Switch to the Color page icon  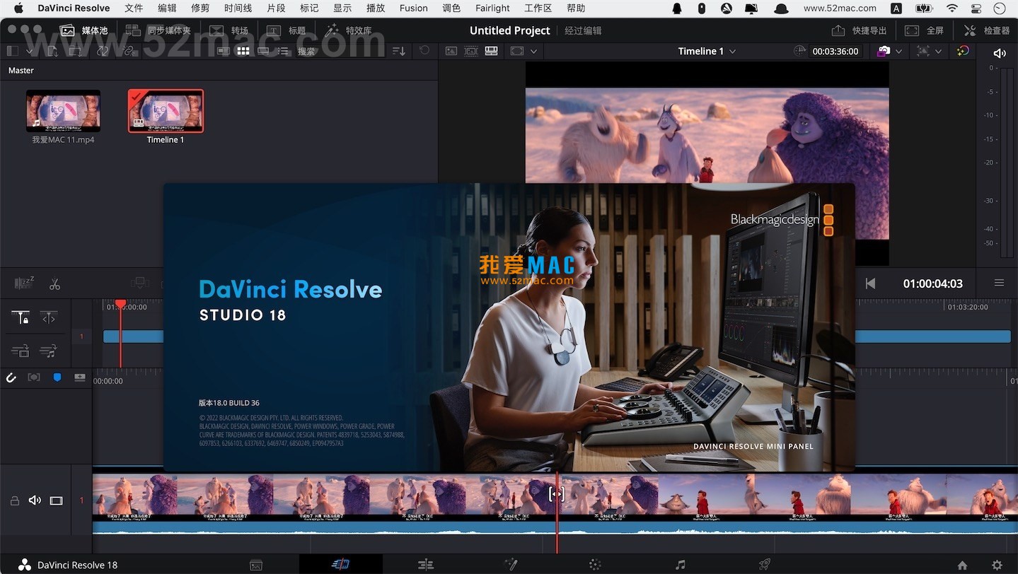(x=595, y=564)
